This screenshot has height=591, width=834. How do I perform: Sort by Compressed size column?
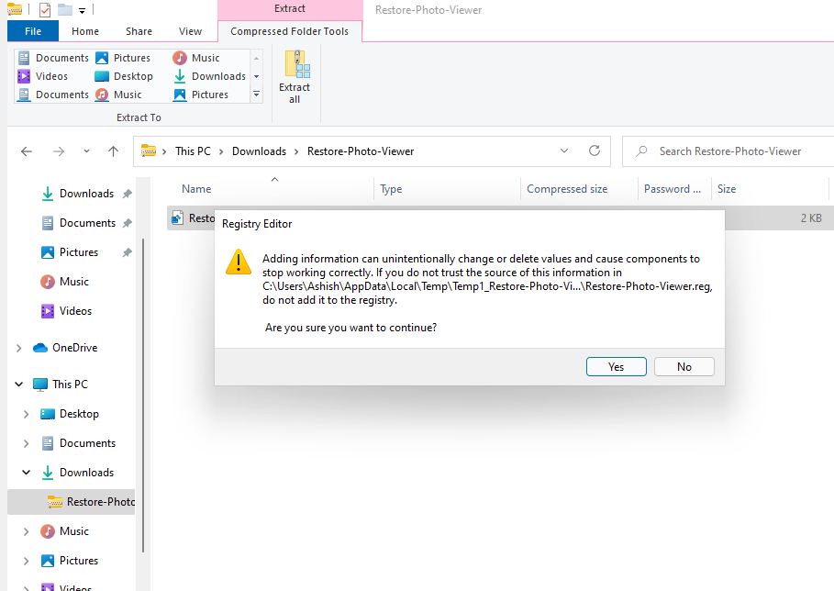(567, 189)
